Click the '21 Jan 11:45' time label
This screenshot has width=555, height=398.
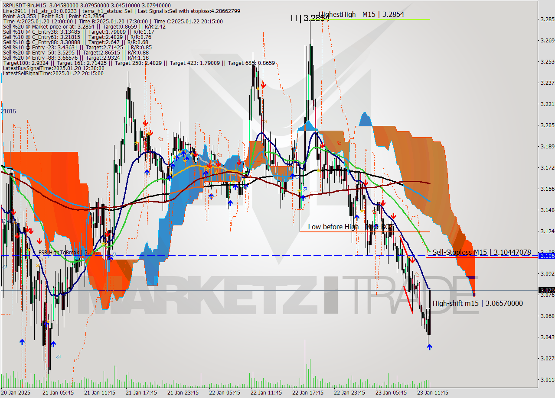click(x=100, y=393)
